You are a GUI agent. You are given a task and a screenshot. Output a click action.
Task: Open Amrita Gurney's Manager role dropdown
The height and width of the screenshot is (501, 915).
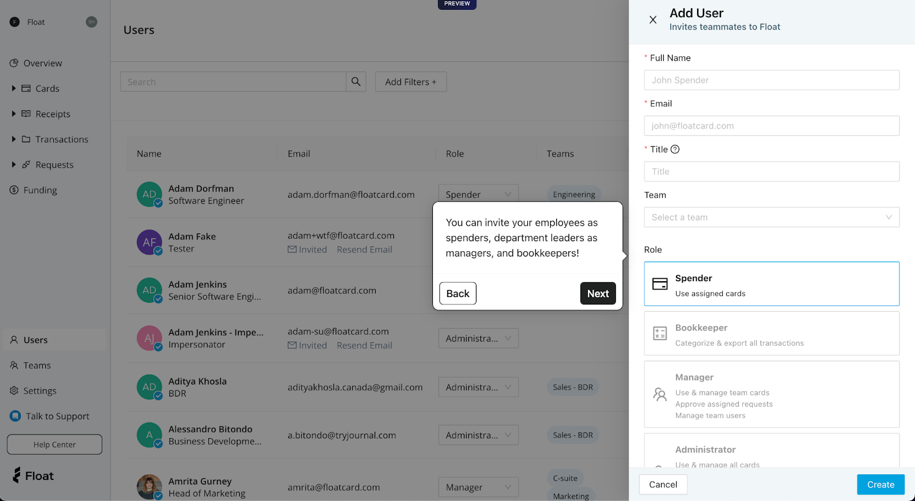click(478, 487)
